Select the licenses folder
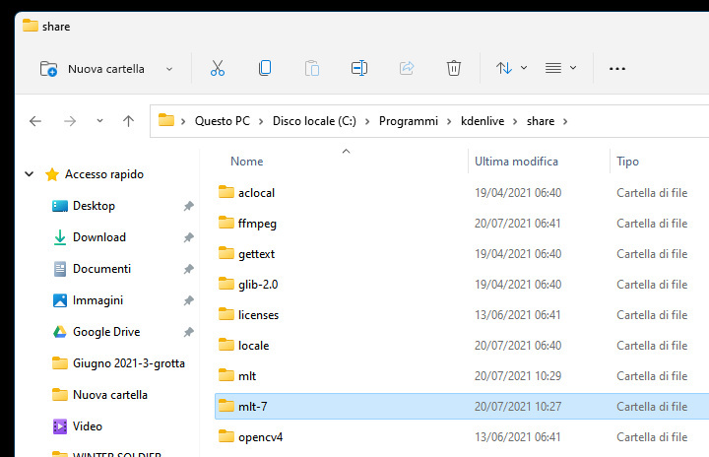This screenshot has height=457, width=709. pos(258,315)
